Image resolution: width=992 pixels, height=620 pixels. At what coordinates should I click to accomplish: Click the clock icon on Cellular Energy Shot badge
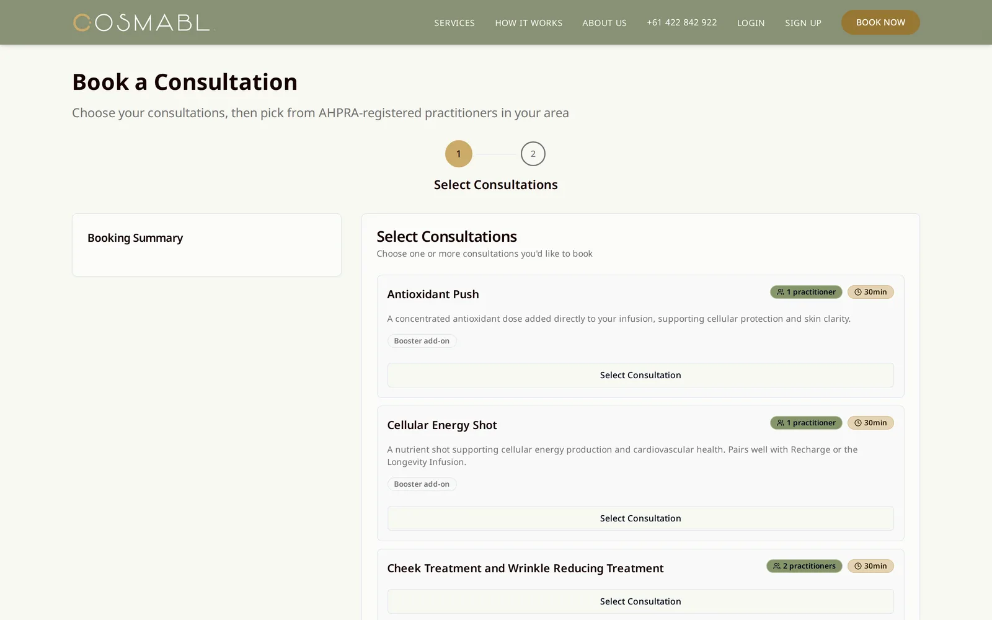click(x=858, y=423)
